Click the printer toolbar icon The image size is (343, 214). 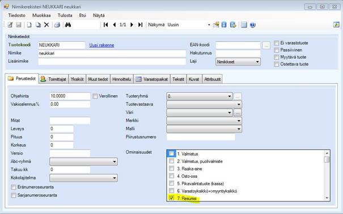57,25
